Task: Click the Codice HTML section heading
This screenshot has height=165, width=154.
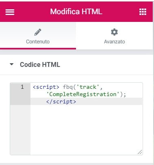Action: coord(40,64)
